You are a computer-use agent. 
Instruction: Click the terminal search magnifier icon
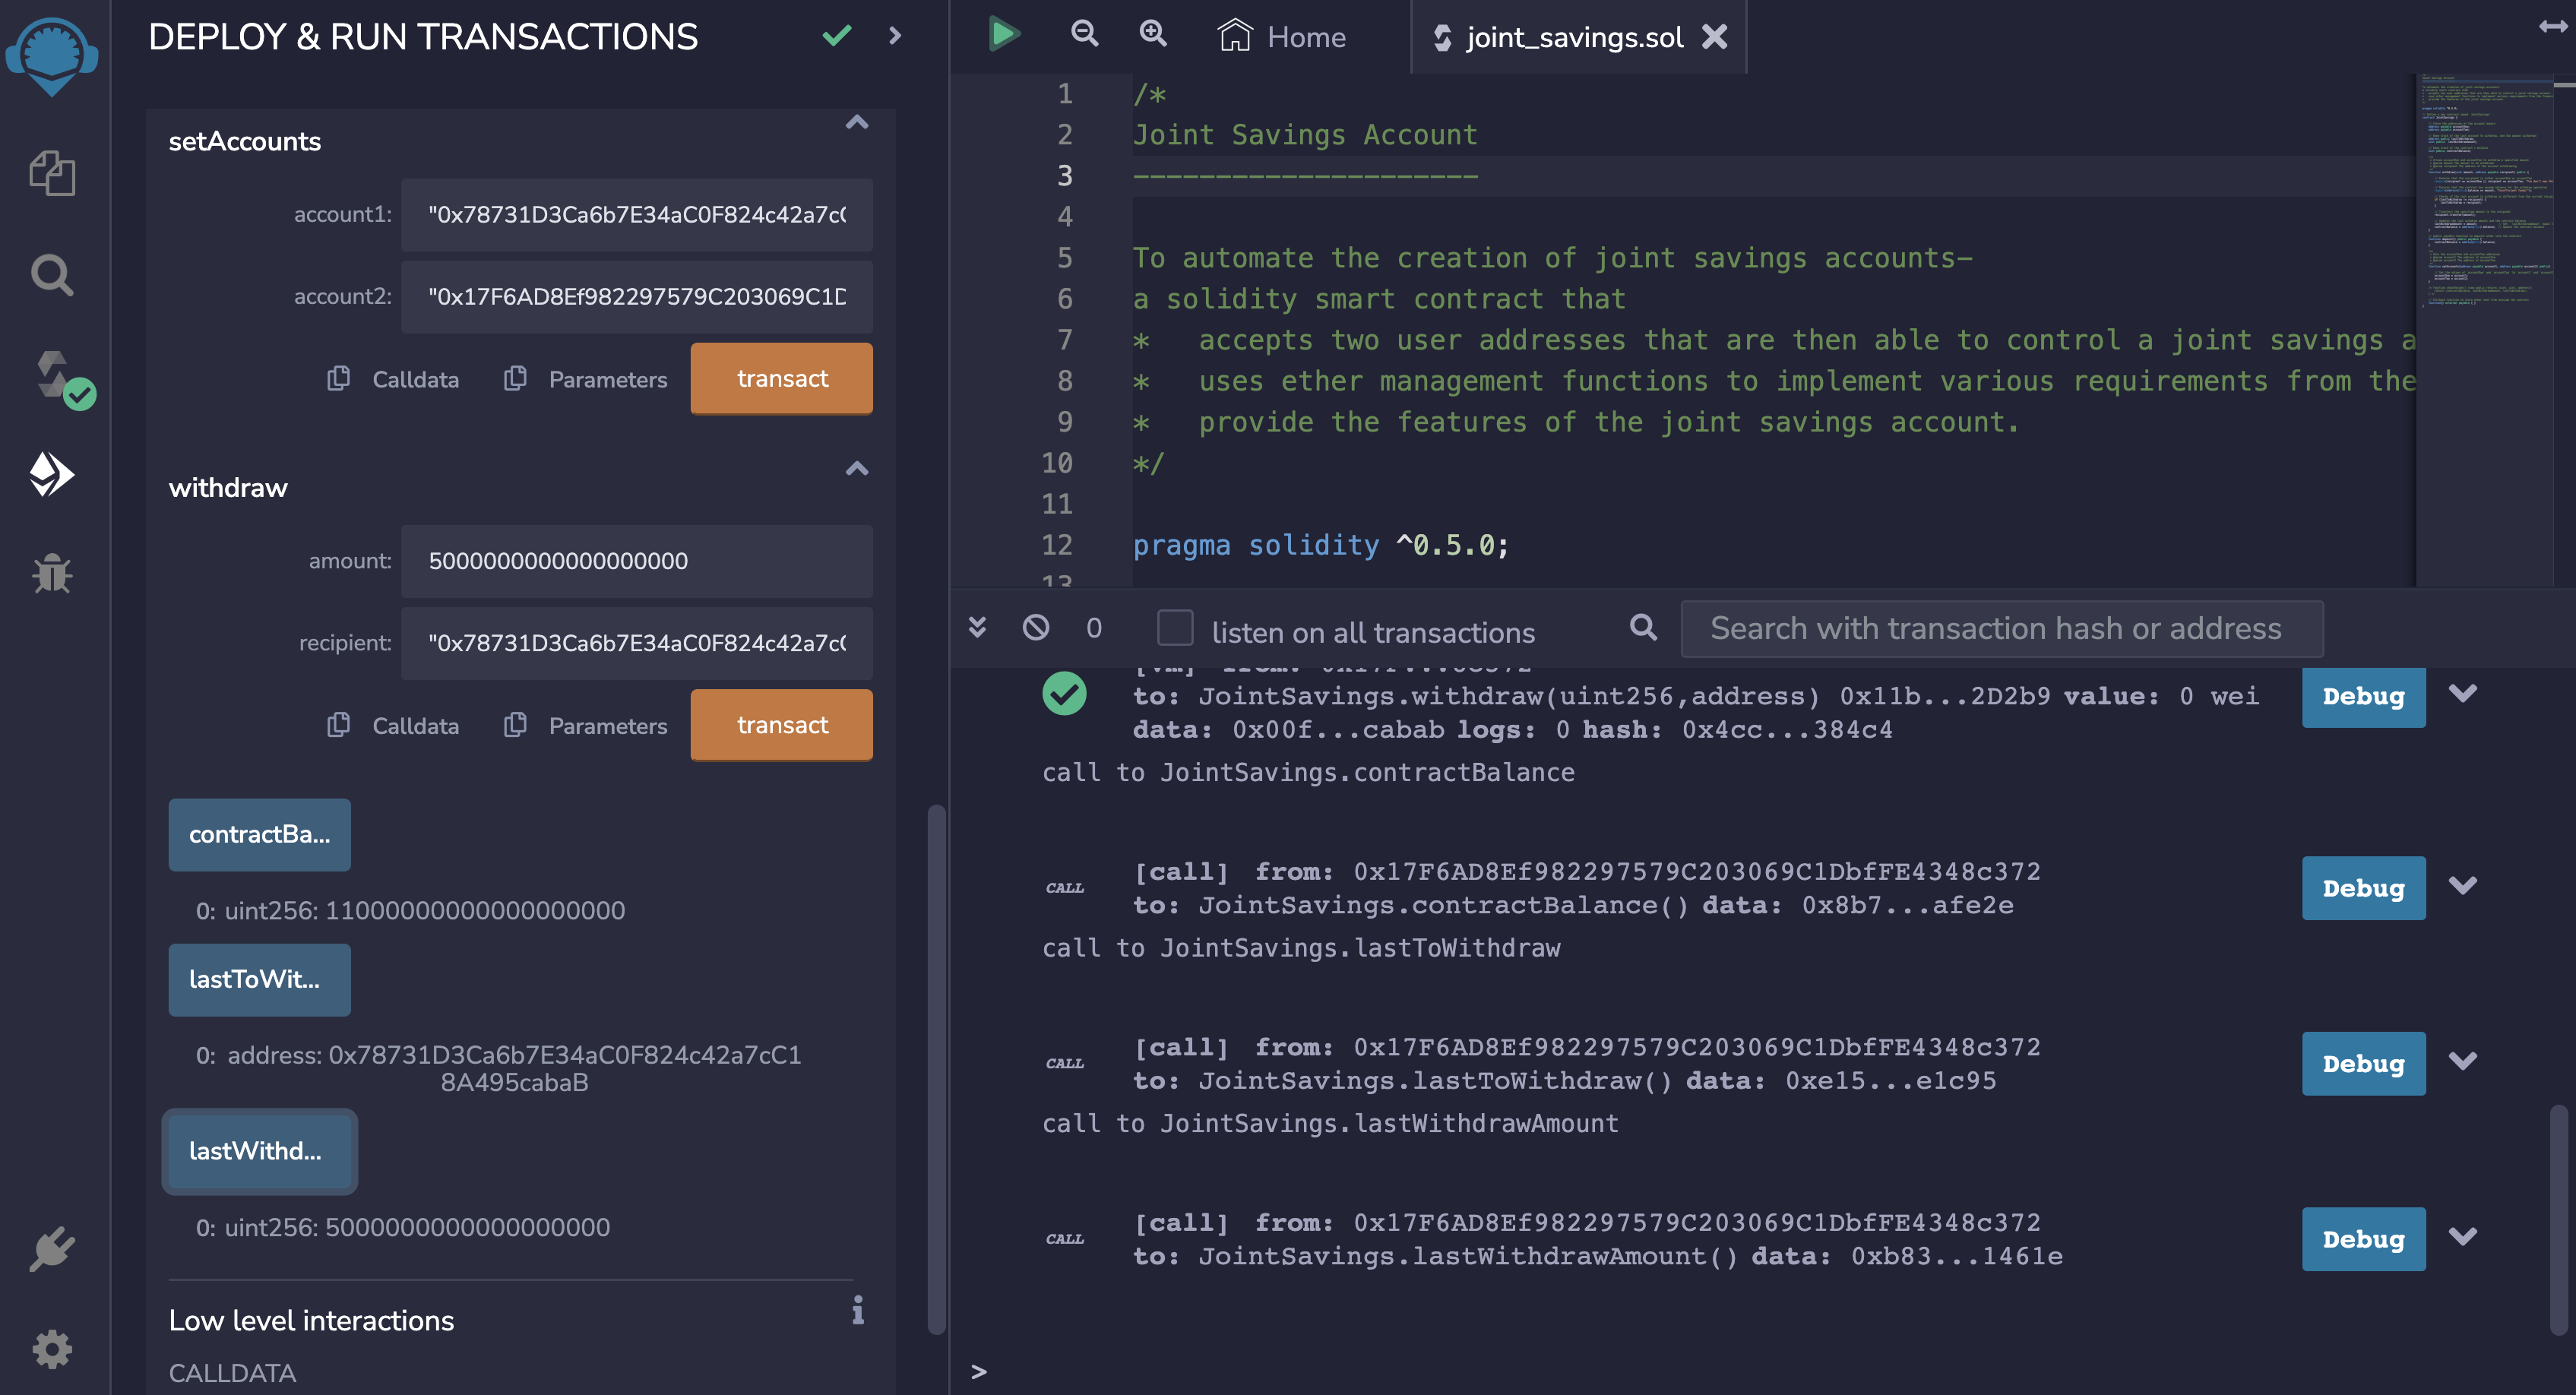[1643, 627]
